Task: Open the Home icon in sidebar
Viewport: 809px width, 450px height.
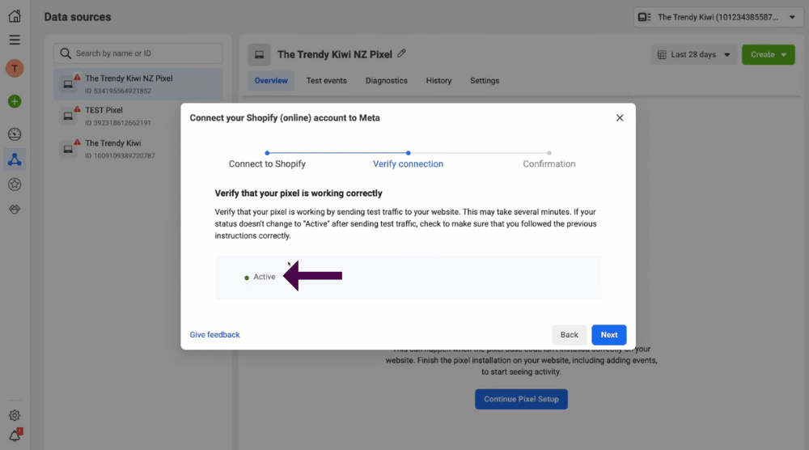Action: [15, 16]
